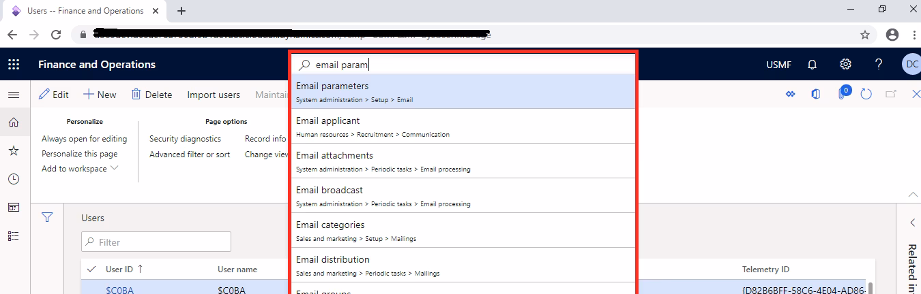Go to Home in left sidebar
Viewport: 921px width, 294px height.
(14, 122)
